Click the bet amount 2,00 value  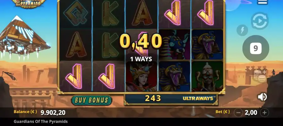pyautogui.click(x=251, y=113)
